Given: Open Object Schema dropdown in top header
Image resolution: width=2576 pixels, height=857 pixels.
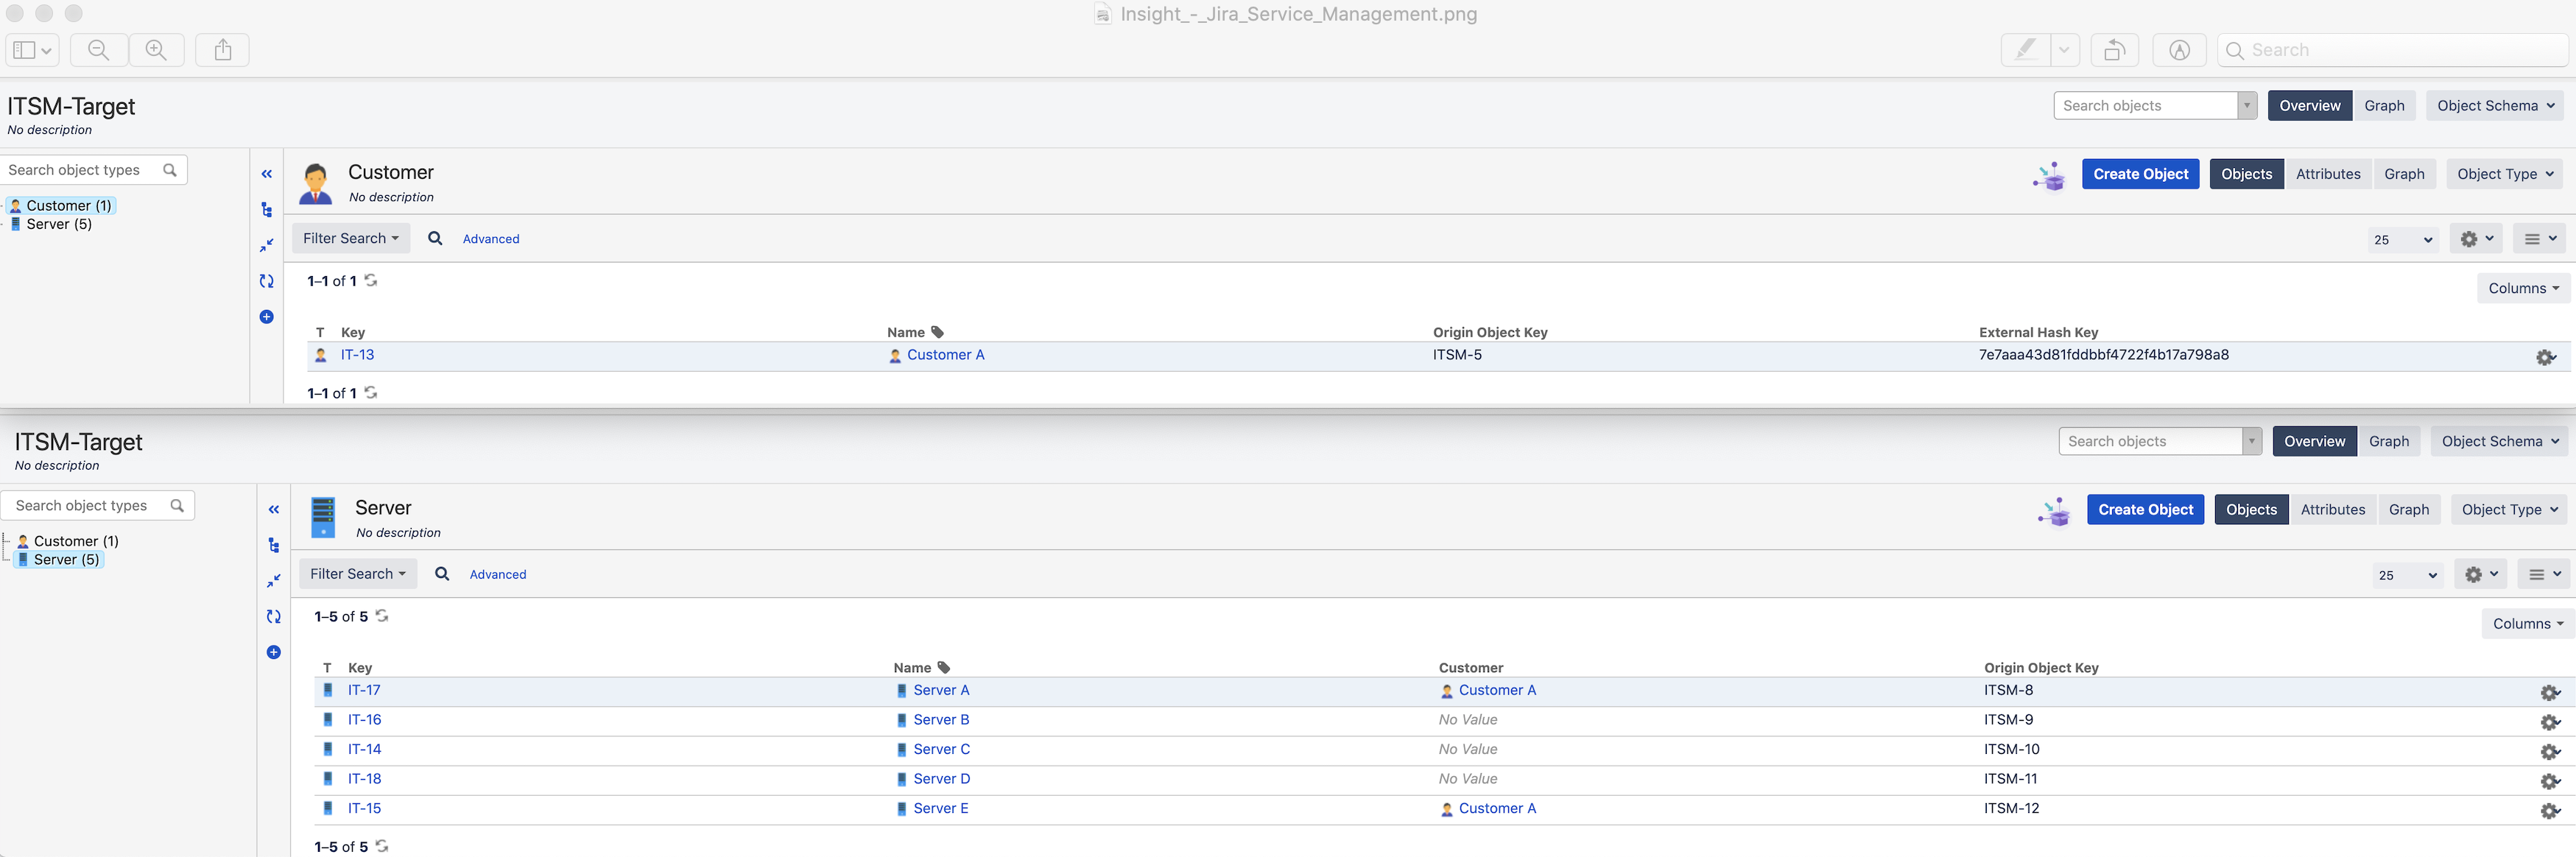Looking at the screenshot, I should (2495, 106).
